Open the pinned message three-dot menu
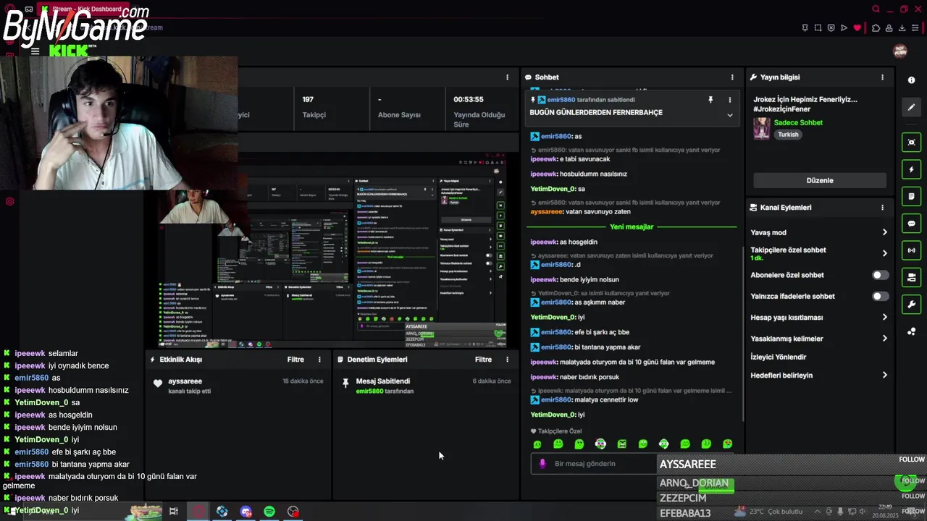Screen dimensions: 927x521 click(729, 100)
